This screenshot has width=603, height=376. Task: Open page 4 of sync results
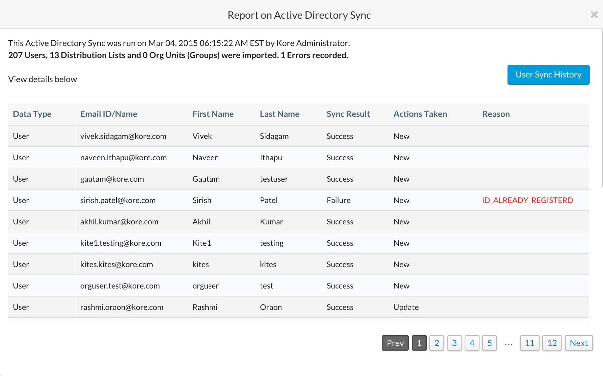tap(472, 343)
